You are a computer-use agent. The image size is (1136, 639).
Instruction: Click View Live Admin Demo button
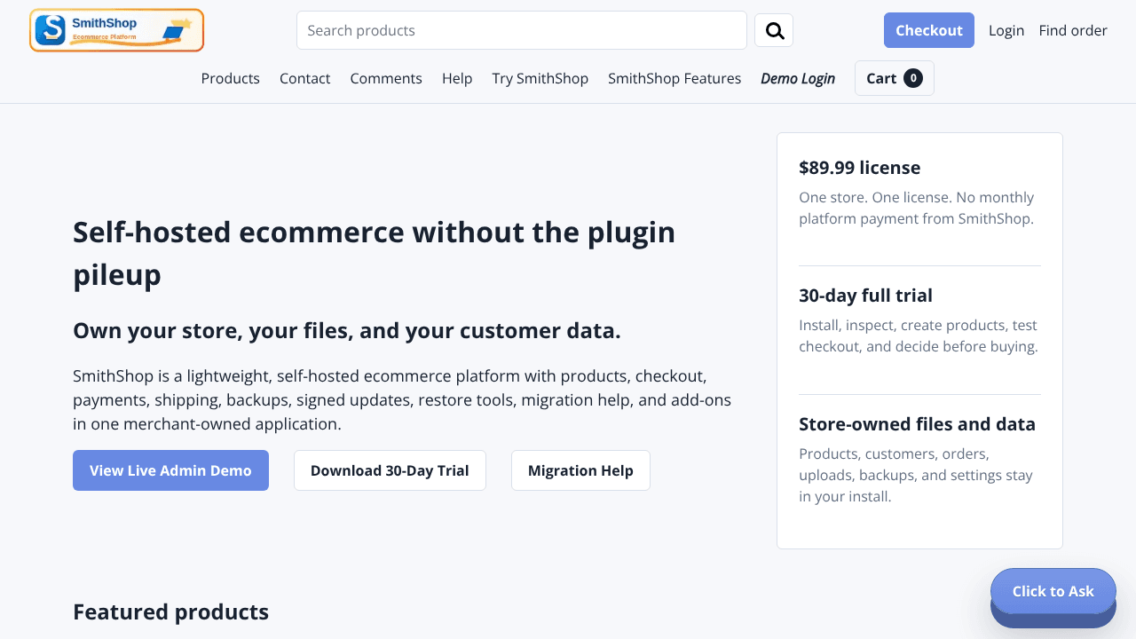coord(170,470)
